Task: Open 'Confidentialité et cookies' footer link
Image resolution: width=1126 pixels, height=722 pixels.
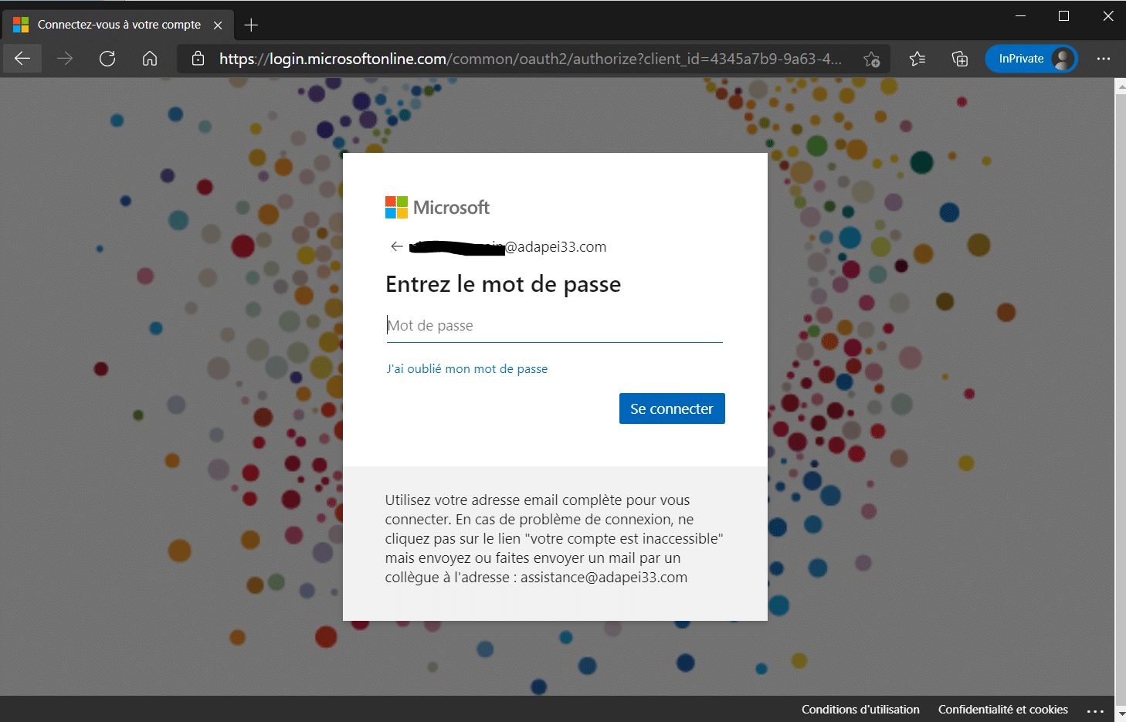Action: (1003, 710)
